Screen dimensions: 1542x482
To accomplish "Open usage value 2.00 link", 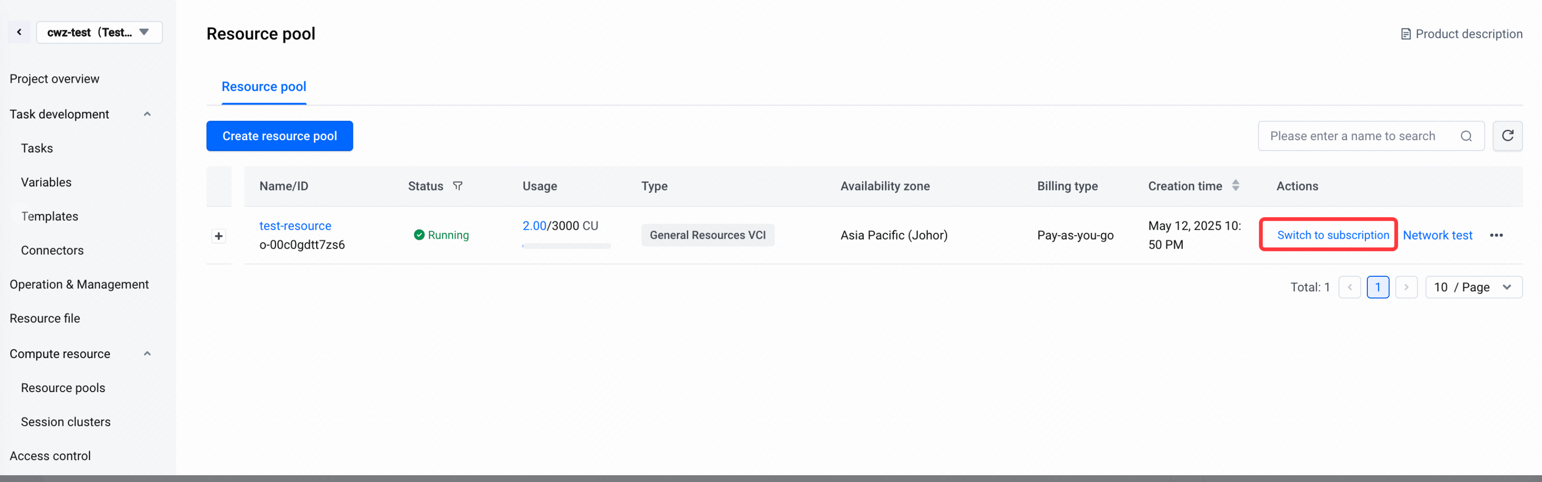I will [x=534, y=226].
